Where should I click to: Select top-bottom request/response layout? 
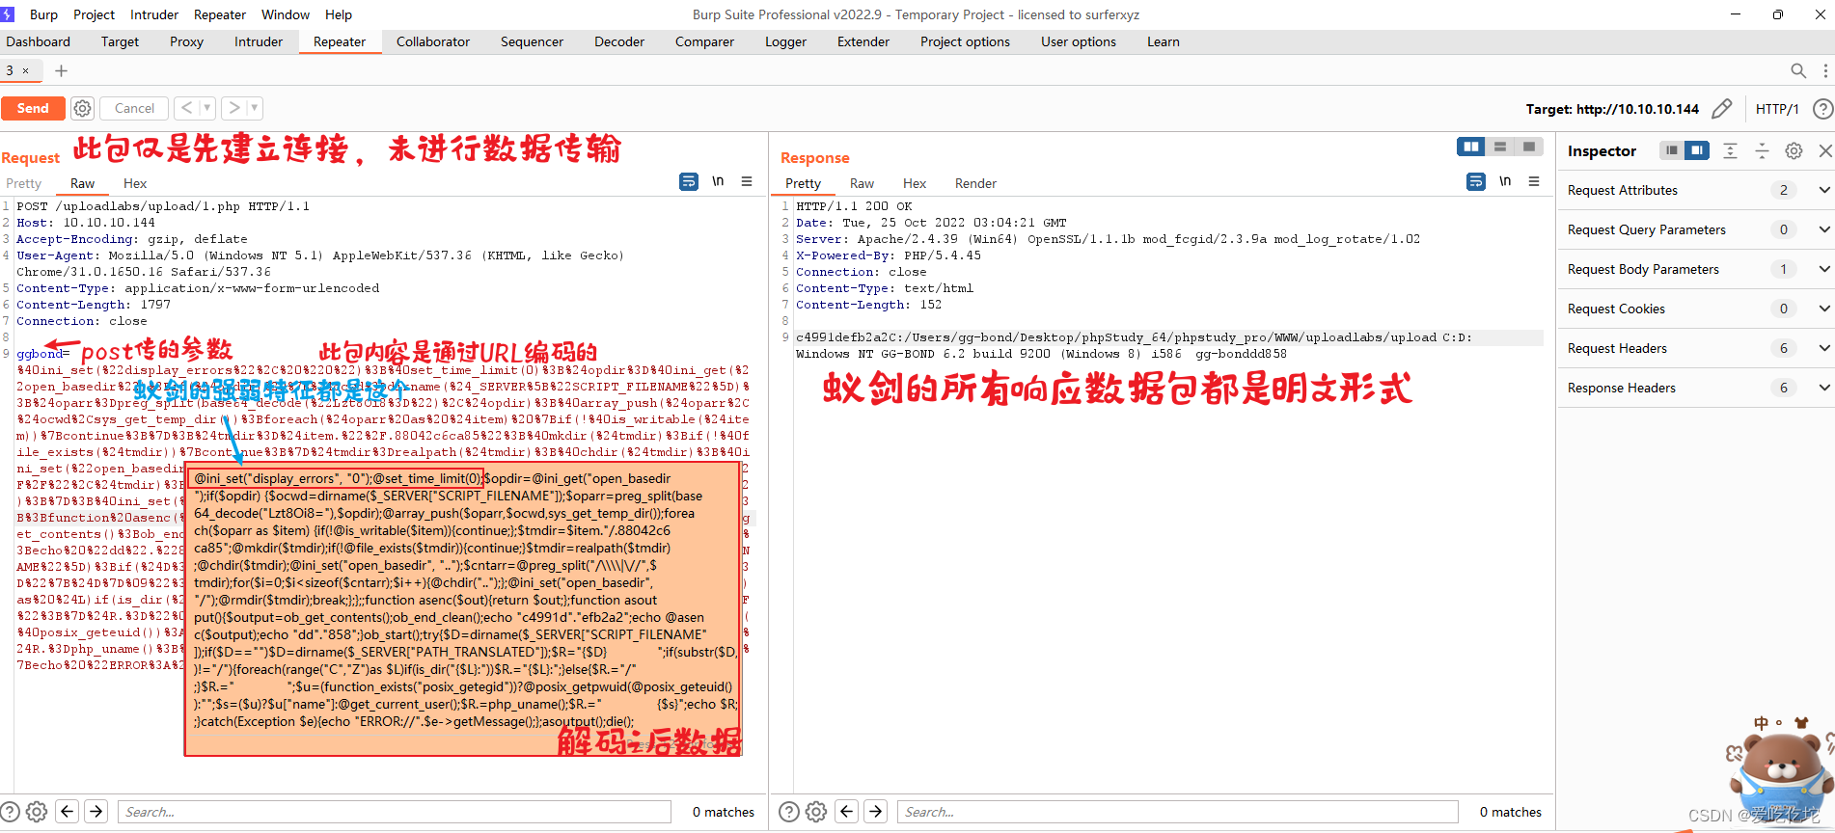tap(1500, 147)
